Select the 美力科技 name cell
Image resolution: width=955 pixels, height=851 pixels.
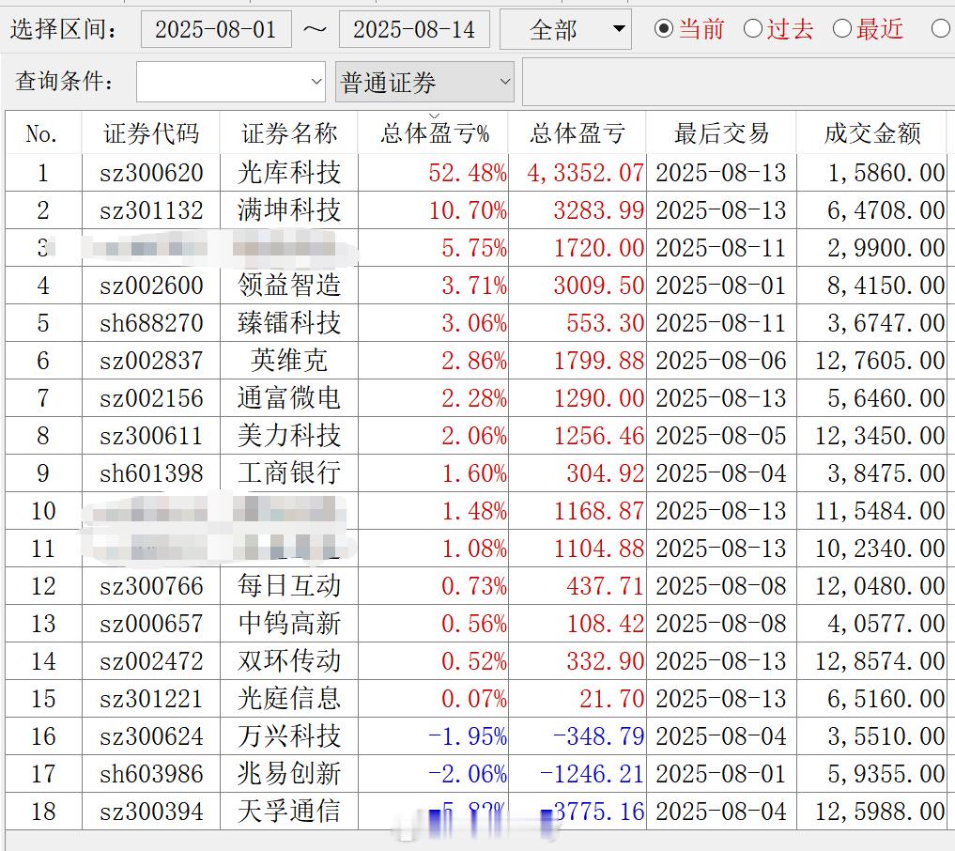(x=289, y=436)
